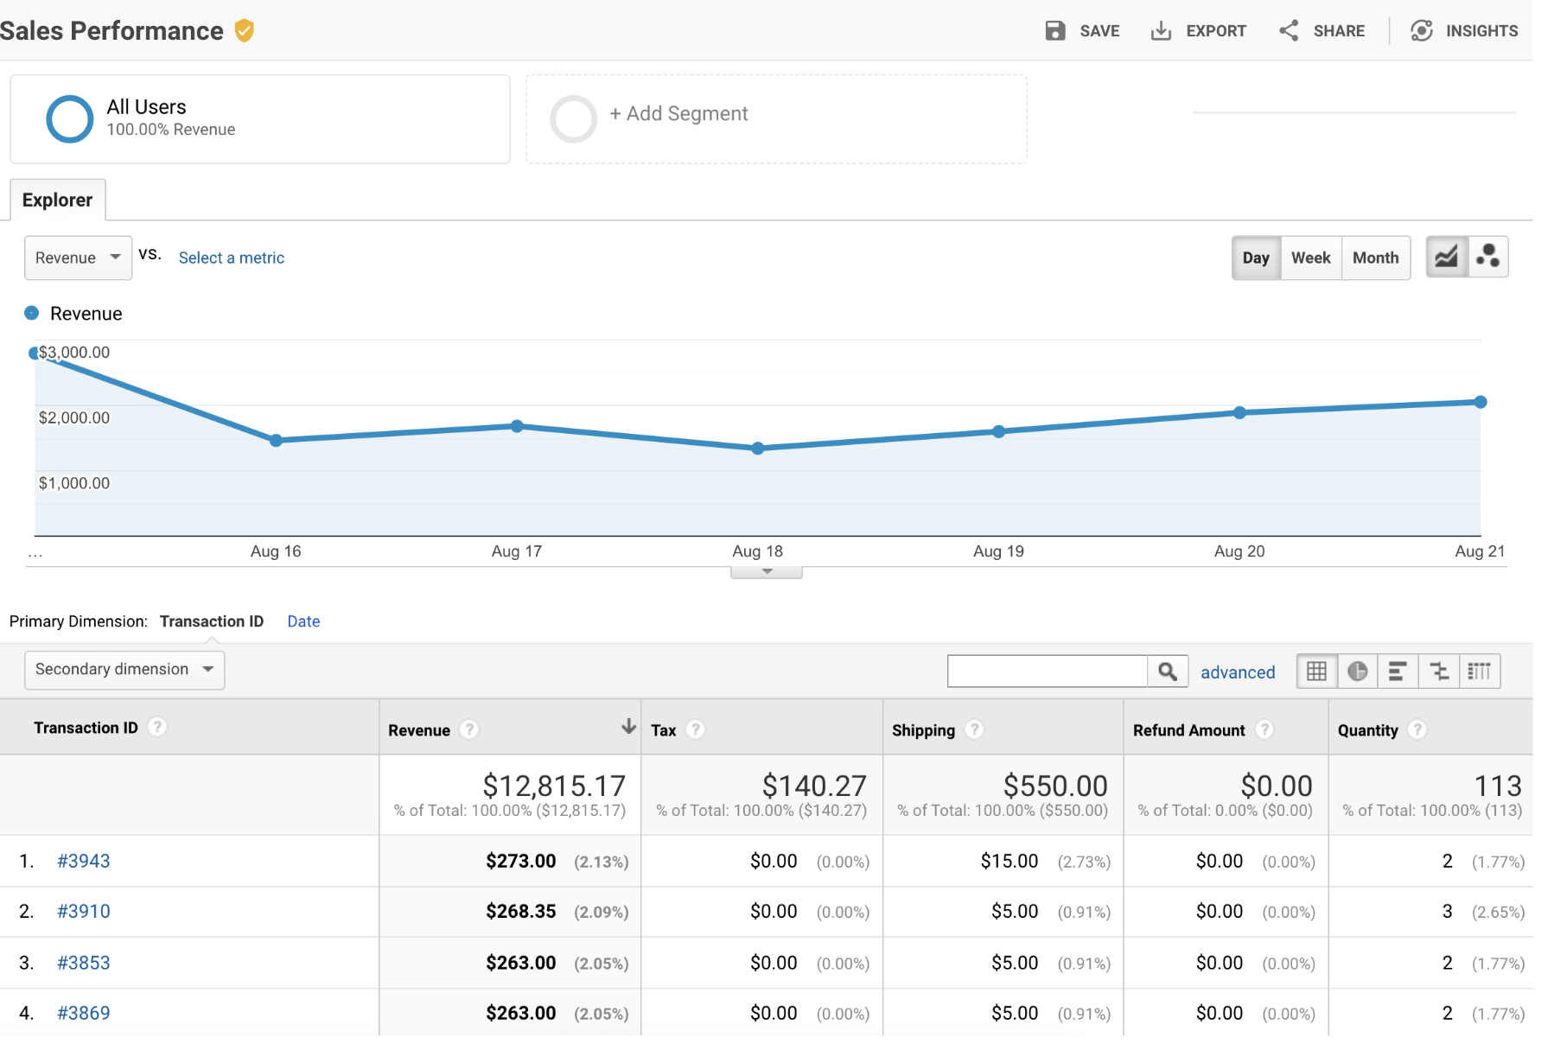The height and width of the screenshot is (1044, 1554).
Task: Click the Revenue legend blue dot
Action: click(x=32, y=313)
